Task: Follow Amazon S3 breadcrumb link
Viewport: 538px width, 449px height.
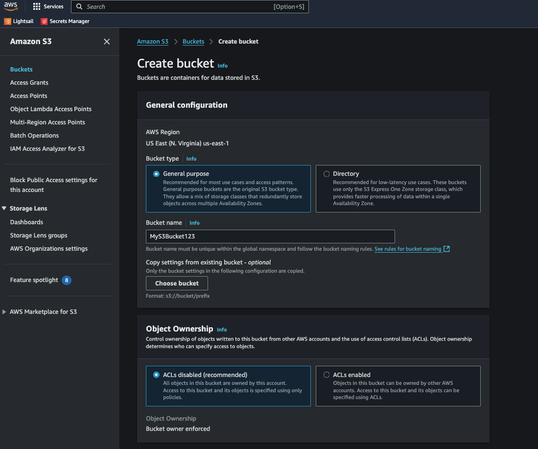Action: tap(153, 42)
